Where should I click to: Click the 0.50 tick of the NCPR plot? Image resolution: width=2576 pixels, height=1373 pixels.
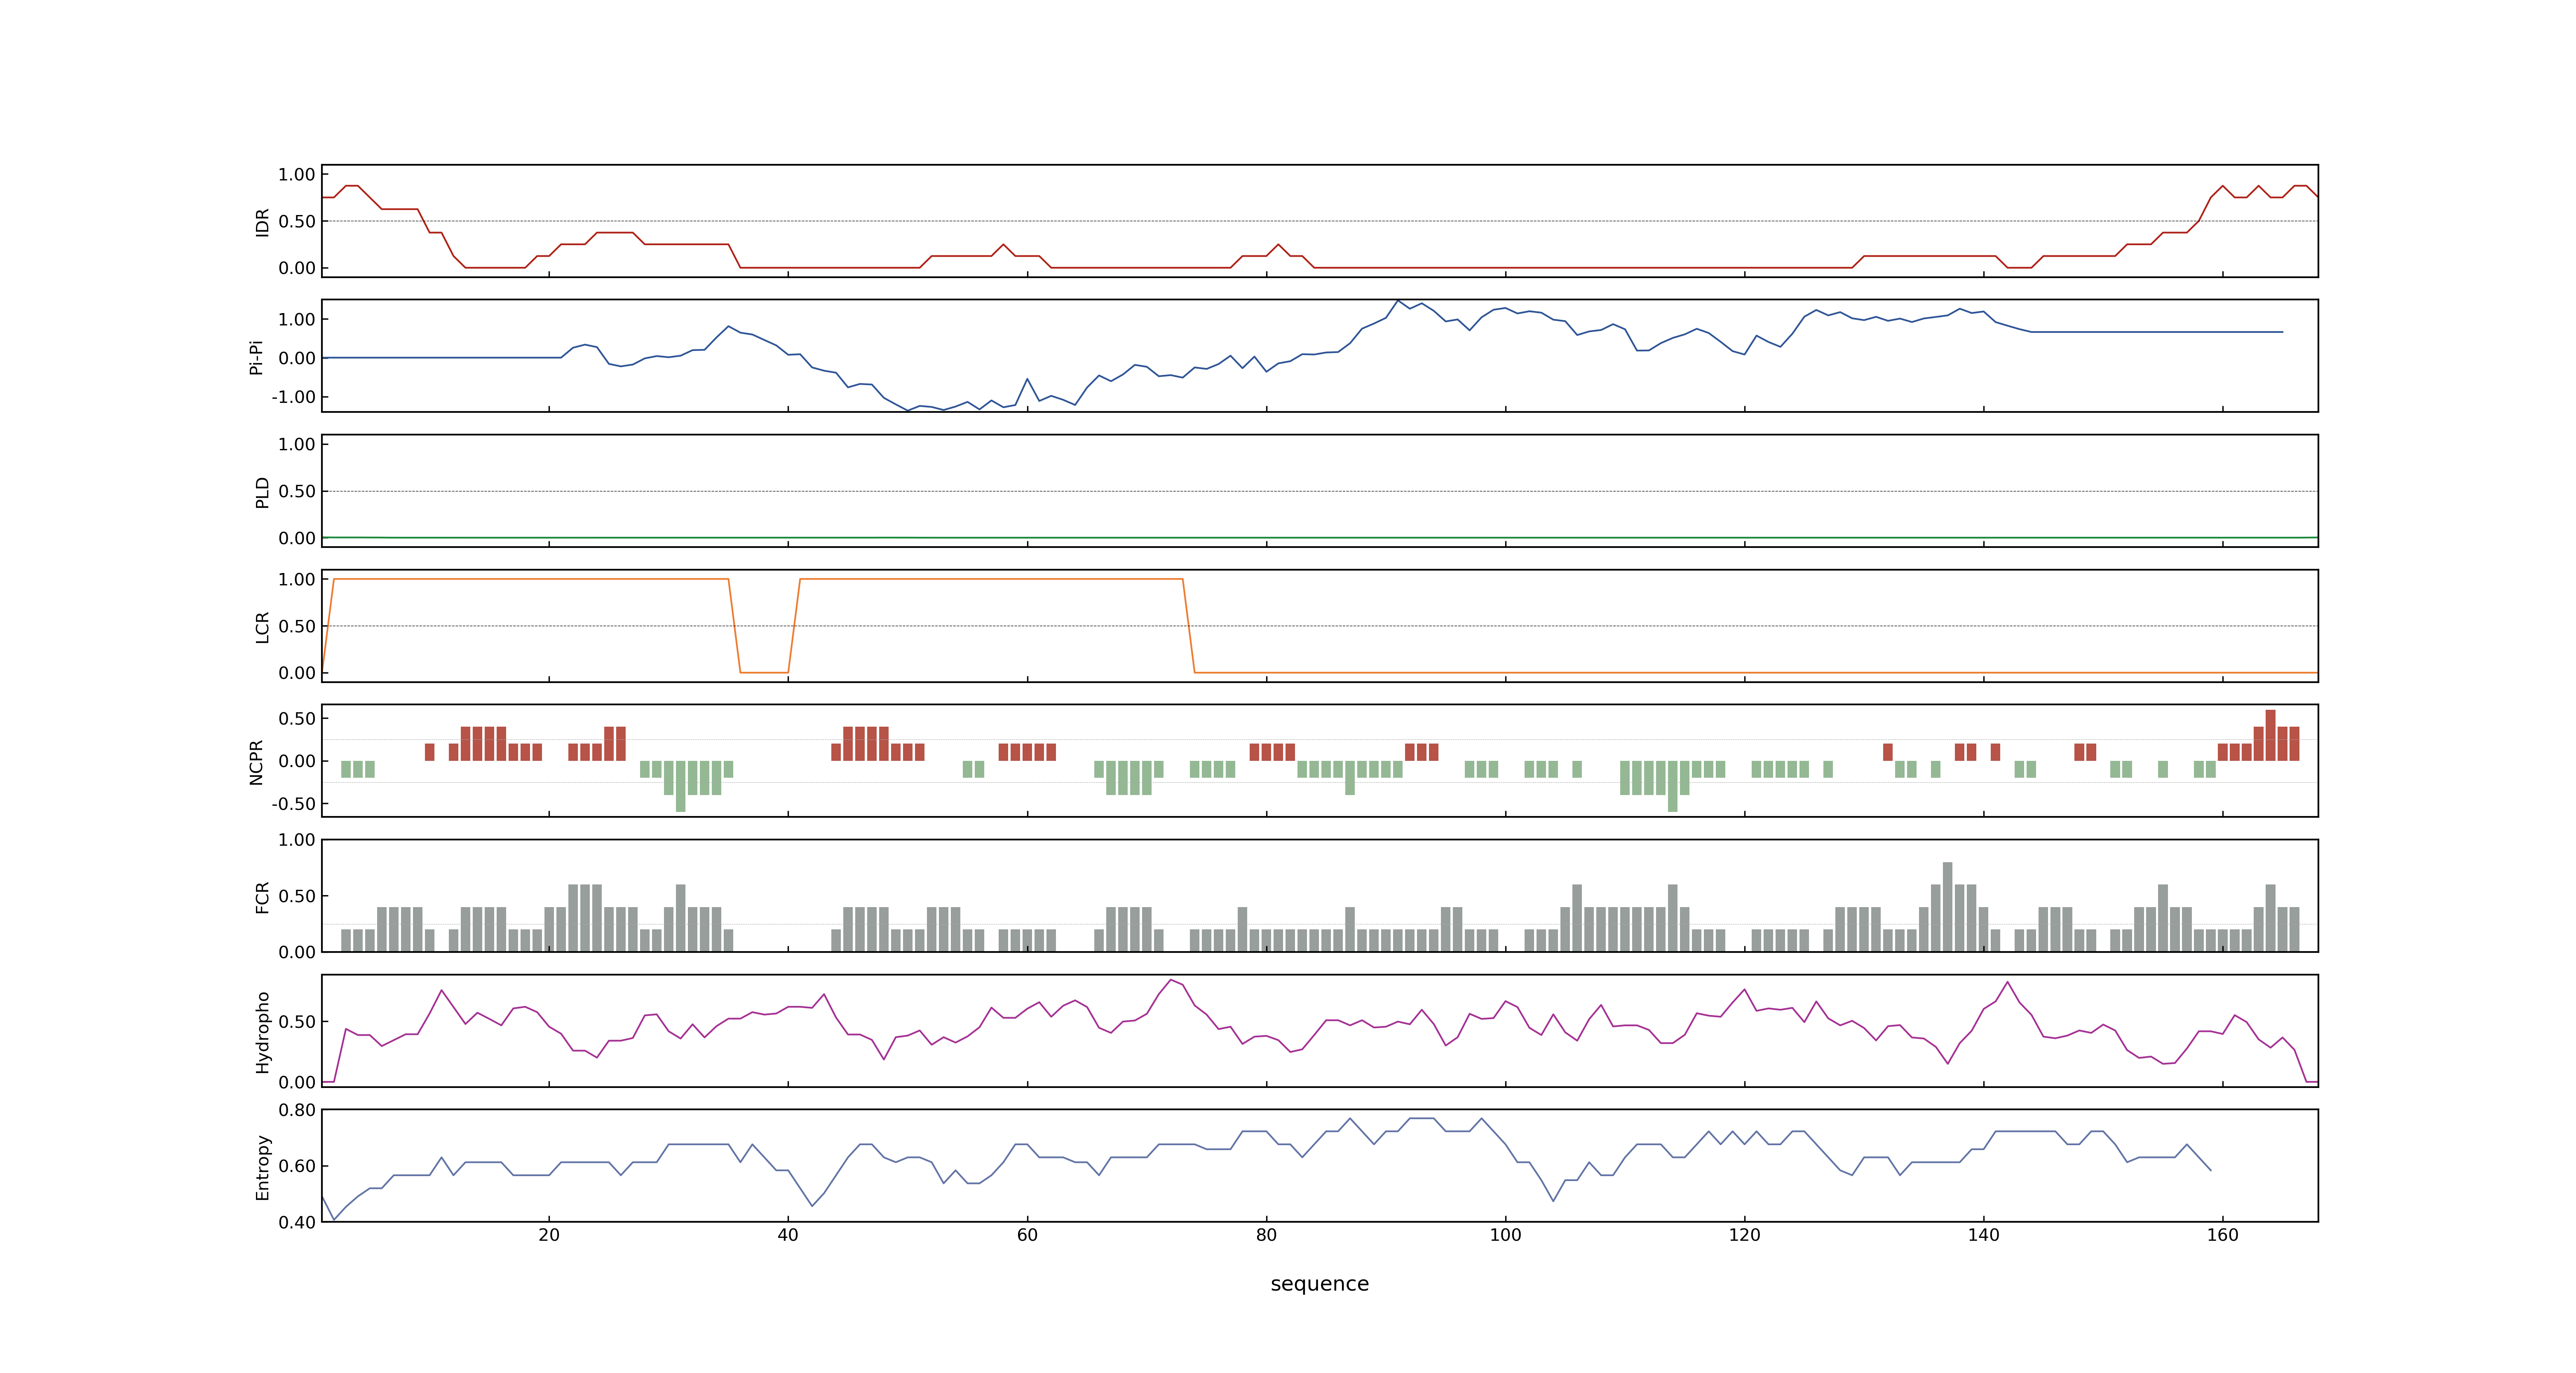[x=297, y=718]
